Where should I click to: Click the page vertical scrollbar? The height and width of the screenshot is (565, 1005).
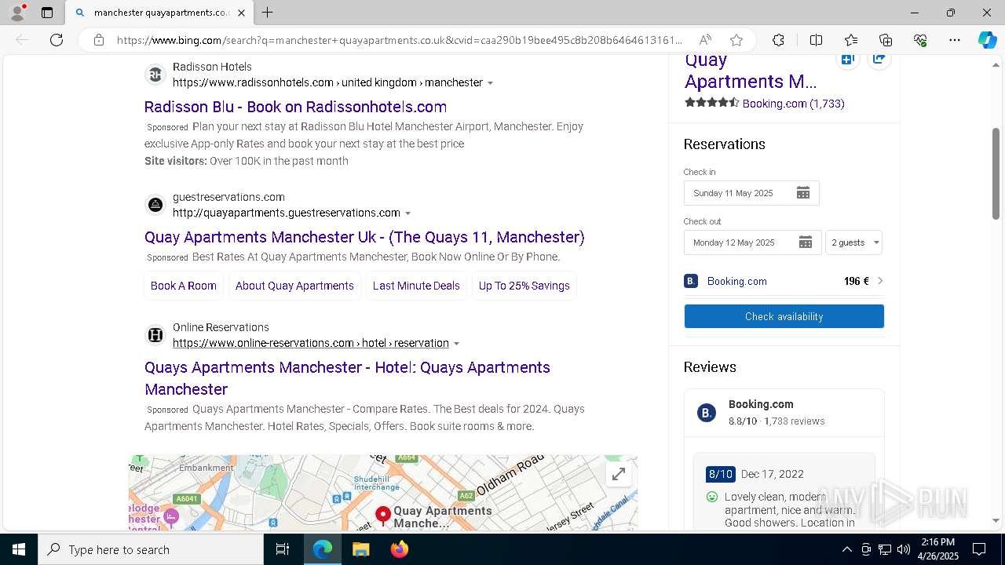[x=996, y=174]
